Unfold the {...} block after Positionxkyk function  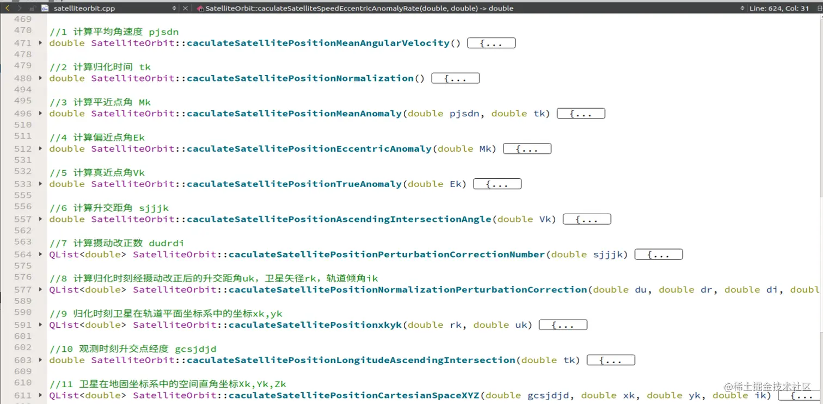pyautogui.click(x=563, y=325)
